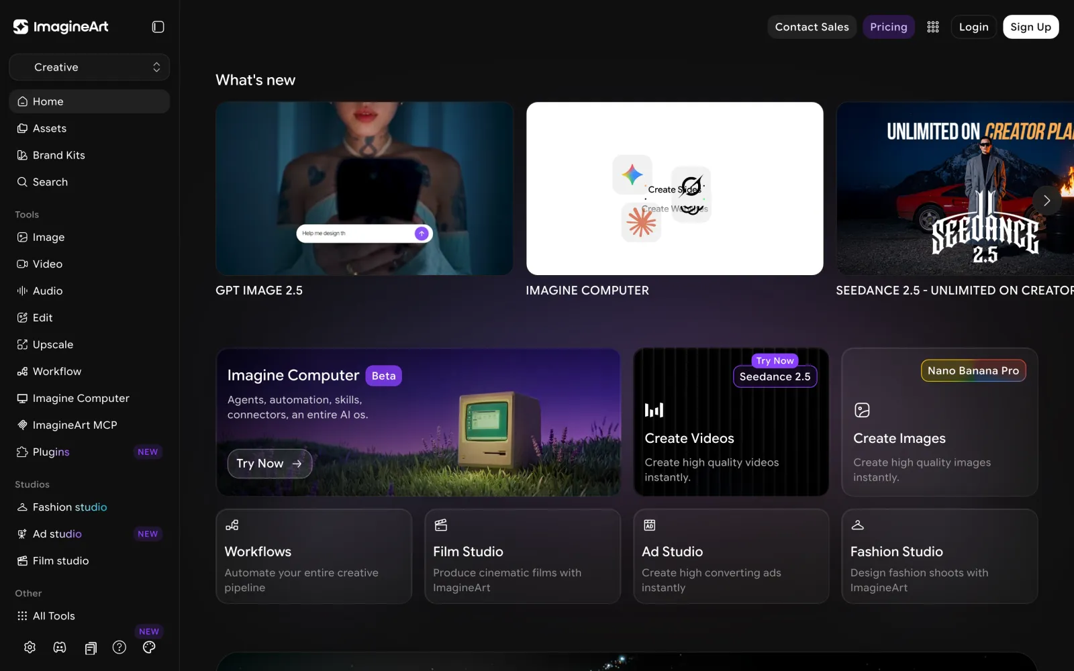Open the Workflows card
Screen dimensions: 1074x671
pos(313,556)
